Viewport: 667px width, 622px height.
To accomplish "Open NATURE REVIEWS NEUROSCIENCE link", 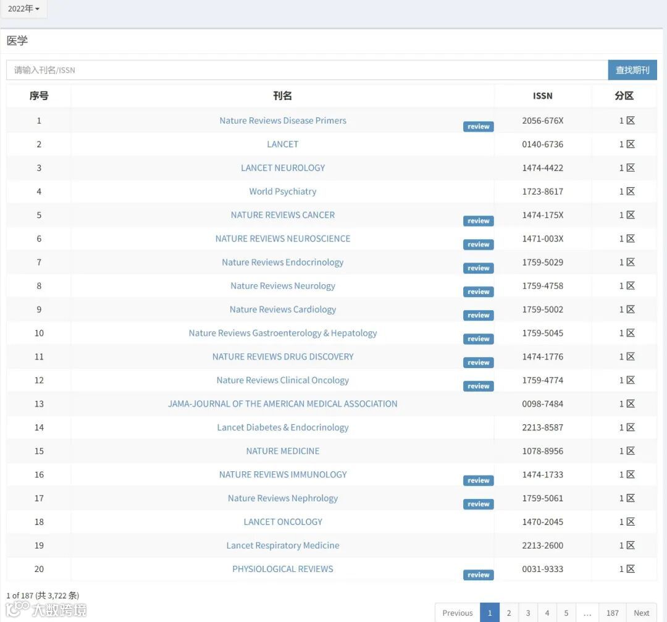I will click(x=282, y=238).
